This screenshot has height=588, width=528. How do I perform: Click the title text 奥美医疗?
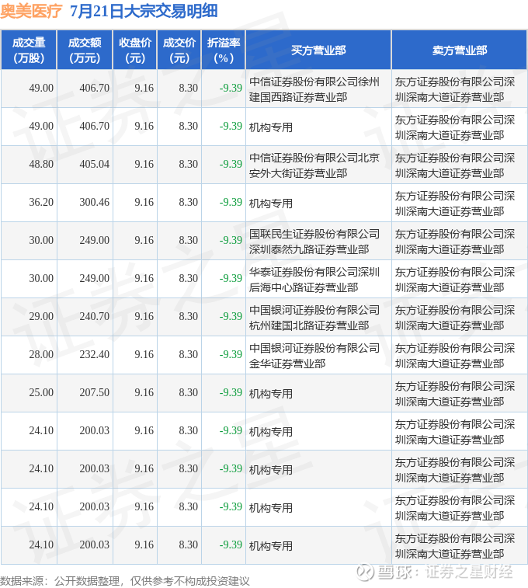(x=31, y=11)
